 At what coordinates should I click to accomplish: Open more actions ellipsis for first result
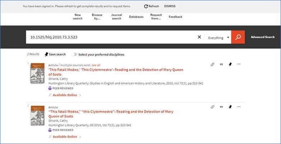pyautogui.click(x=239, y=64)
